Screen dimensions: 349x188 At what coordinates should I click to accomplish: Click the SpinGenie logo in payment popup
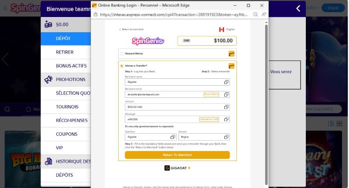(x=148, y=41)
